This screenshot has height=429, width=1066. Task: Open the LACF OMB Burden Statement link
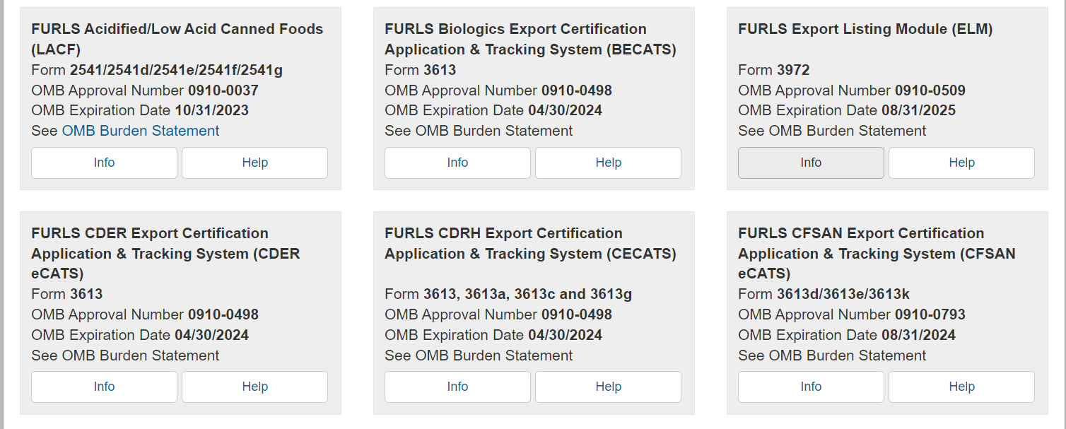pyautogui.click(x=141, y=131)
